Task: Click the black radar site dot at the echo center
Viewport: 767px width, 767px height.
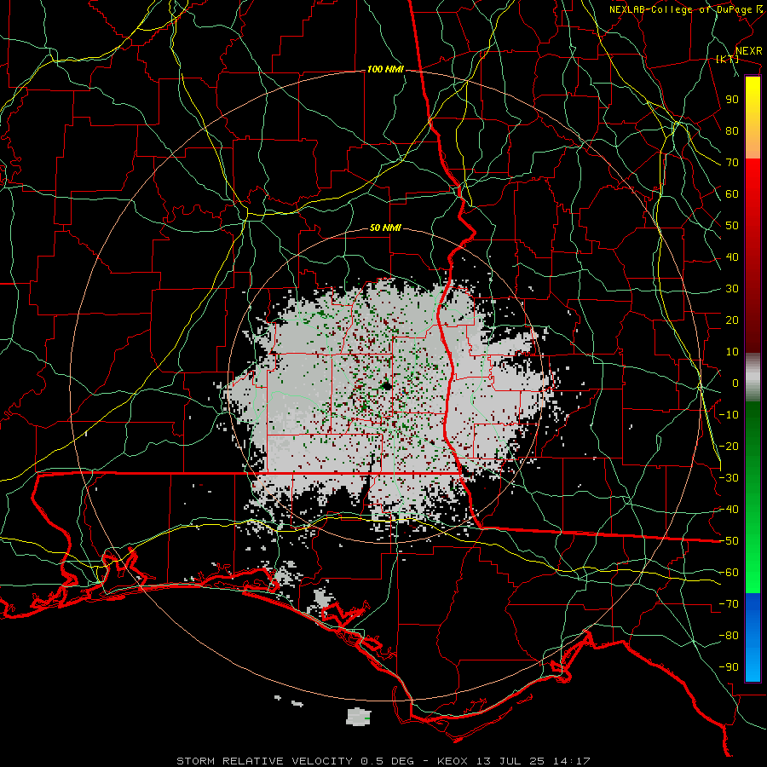Action: tap(386, 386)
